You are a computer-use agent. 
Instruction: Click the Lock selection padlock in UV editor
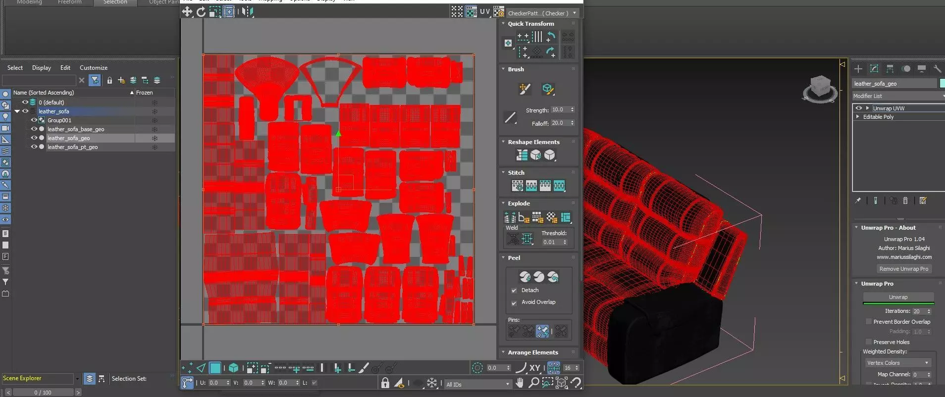(x=385, y=383)
